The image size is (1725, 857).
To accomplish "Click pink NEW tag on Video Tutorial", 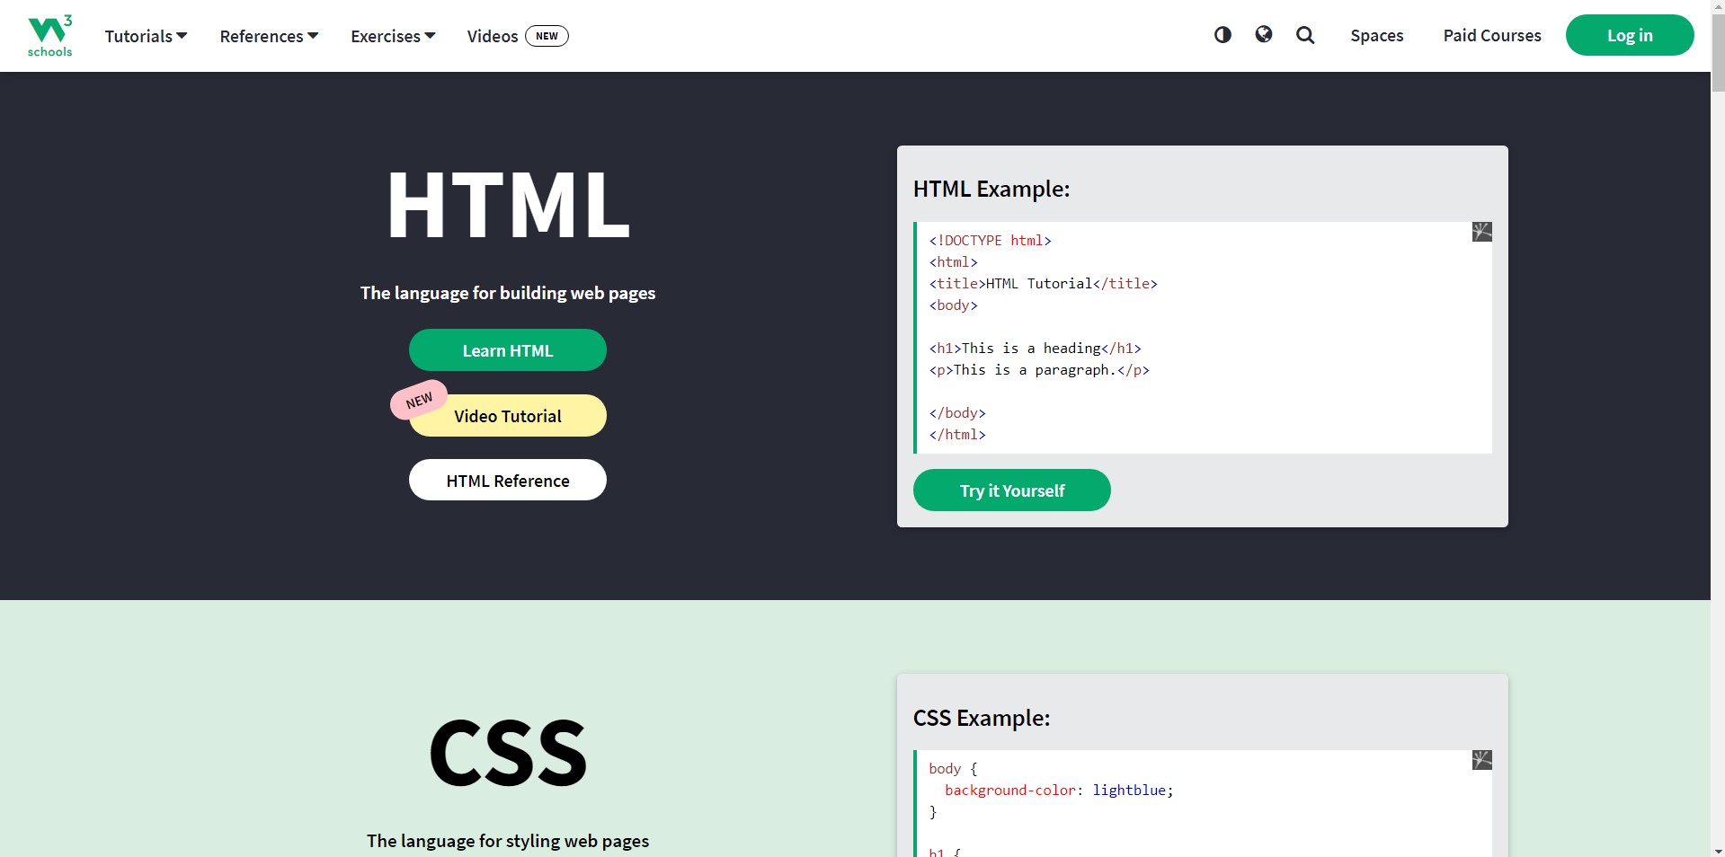I will coord(419,401).
